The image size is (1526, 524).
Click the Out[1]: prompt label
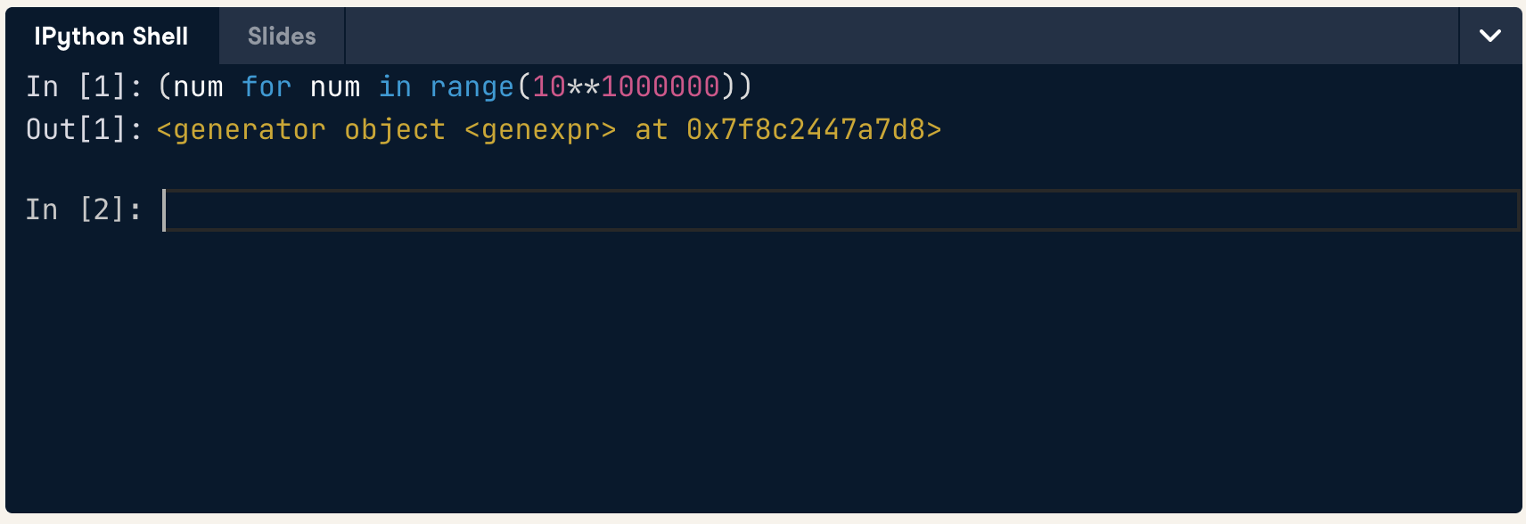pyautogui.click(x=84, y=129)
